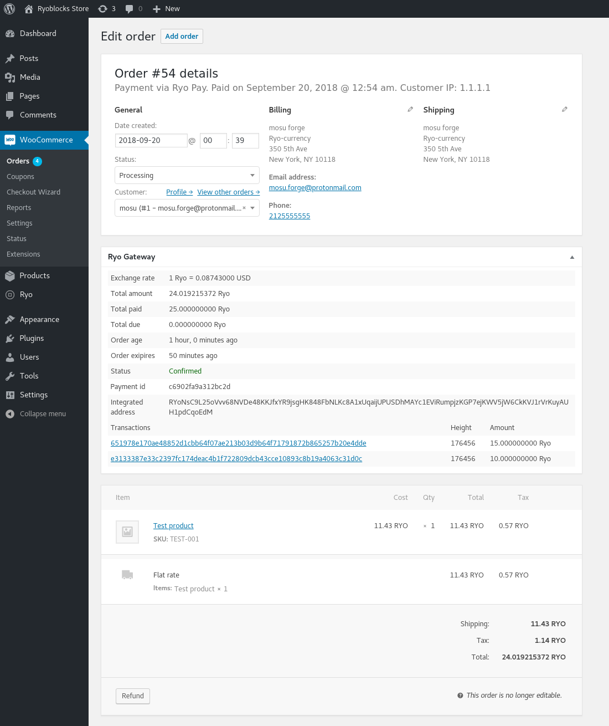
Task: Click the updates icon showing 3
Action: [102, 9]
